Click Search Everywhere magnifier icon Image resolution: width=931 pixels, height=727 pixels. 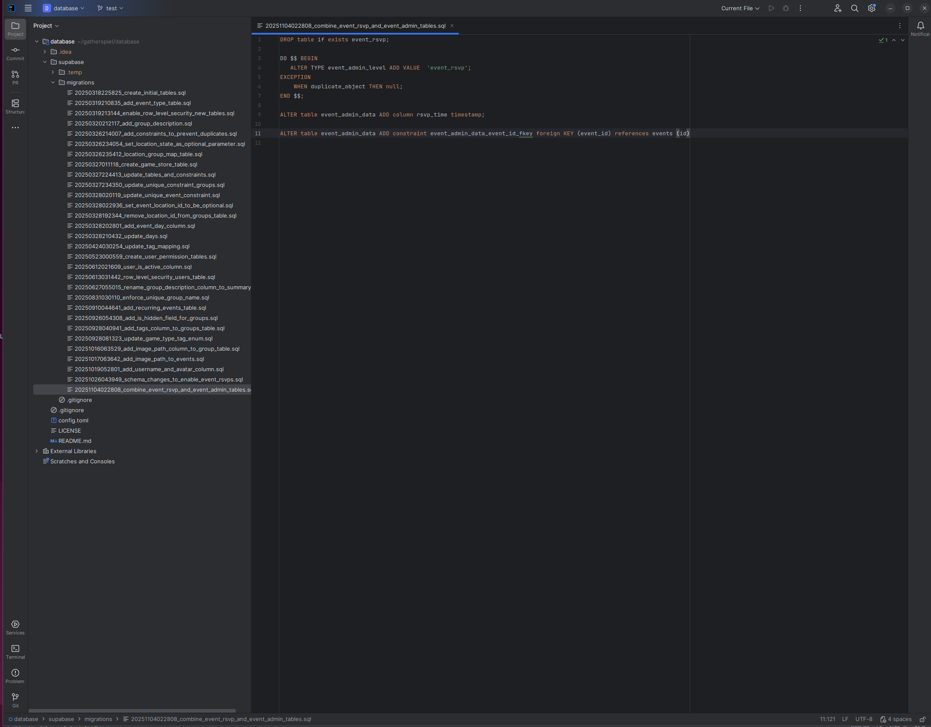(855, 8)
